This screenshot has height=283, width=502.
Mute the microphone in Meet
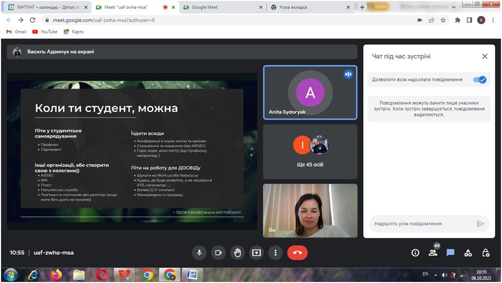[199, 252]
